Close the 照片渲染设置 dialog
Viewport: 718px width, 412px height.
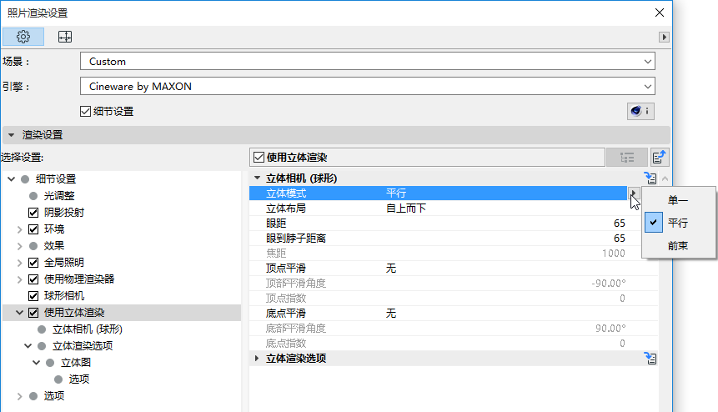point(660,13)
